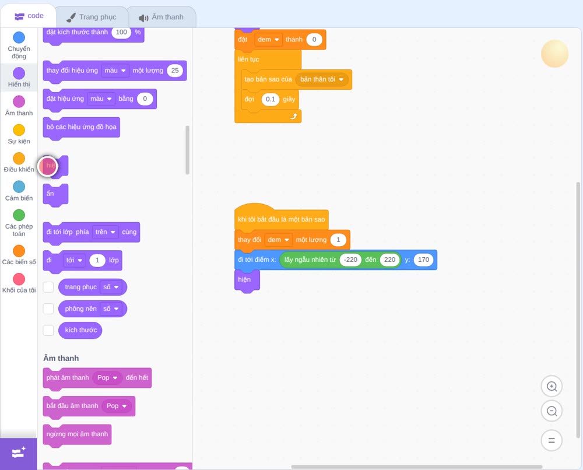
Task: Zoom in the script workspace
Action: coord(552,387)
